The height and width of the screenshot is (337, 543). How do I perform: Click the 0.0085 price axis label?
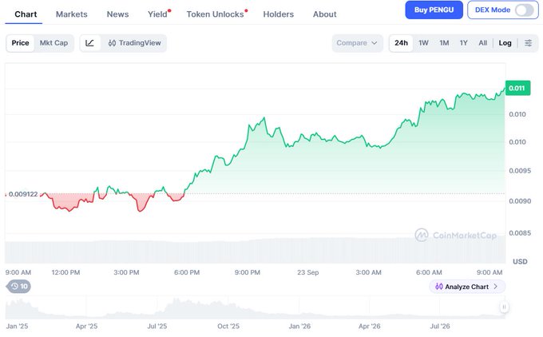pyautogui.click(x=520, y=233)
